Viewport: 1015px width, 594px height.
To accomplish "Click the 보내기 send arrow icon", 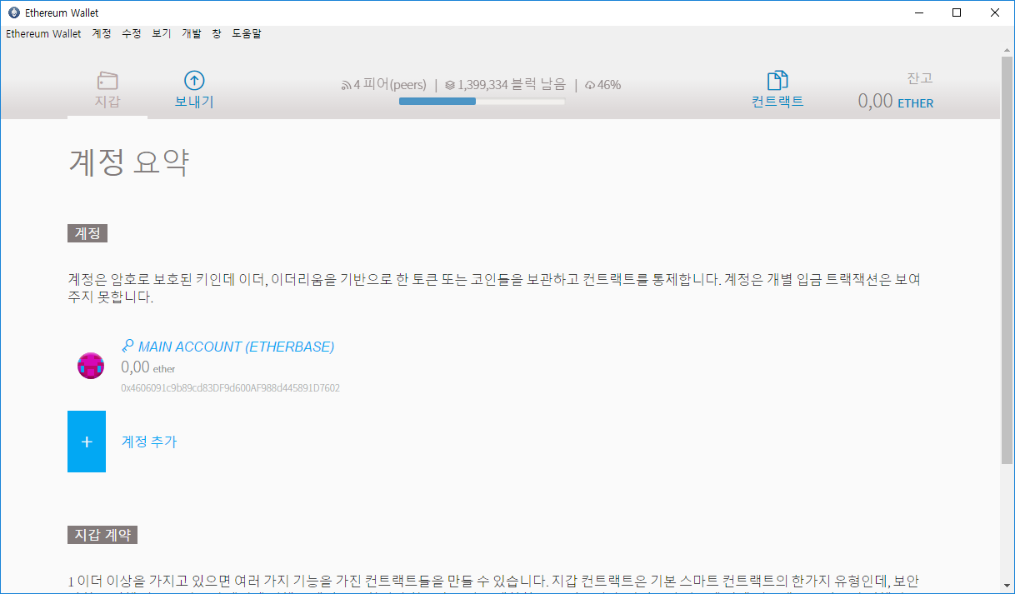I will [x=194, y=80].
